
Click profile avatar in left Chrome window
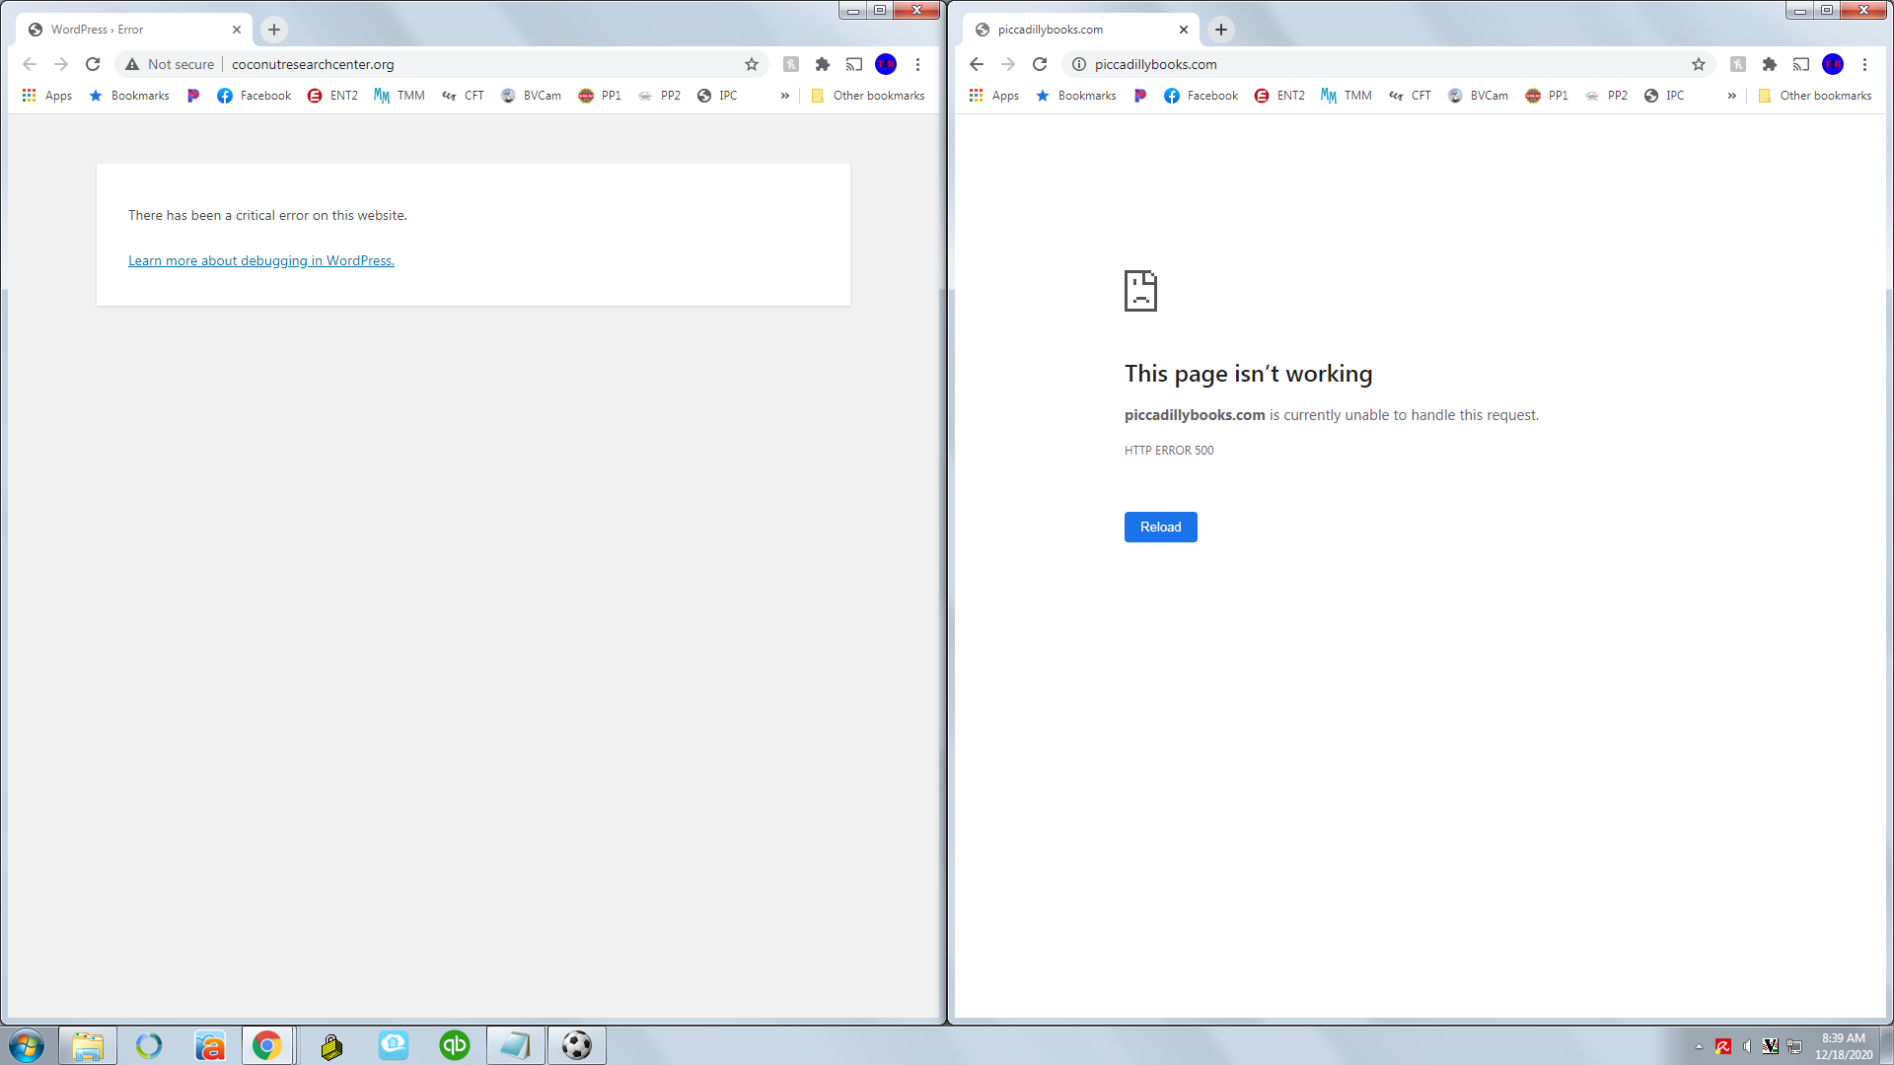(885, 64)
